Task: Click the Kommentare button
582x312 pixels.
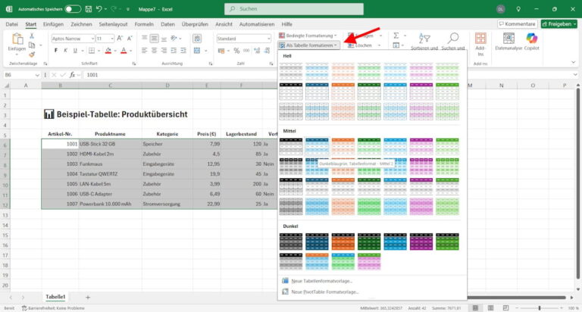Action: click(x=518, y=23)
